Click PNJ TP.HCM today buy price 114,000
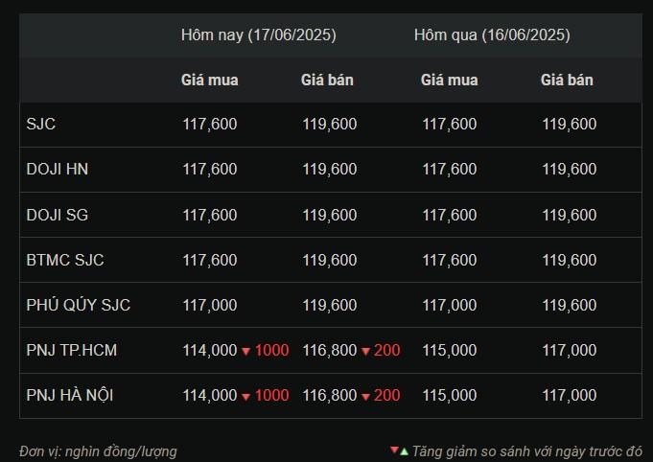This screenshot has width=653, height=462. 210,351
